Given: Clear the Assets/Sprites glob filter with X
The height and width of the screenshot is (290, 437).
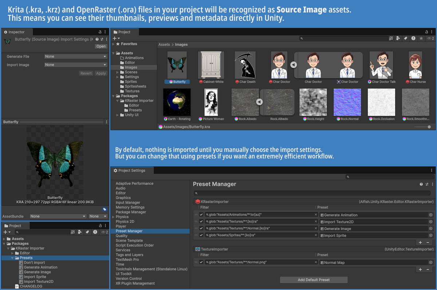Looking at the screenshot, I should [316, 235].
